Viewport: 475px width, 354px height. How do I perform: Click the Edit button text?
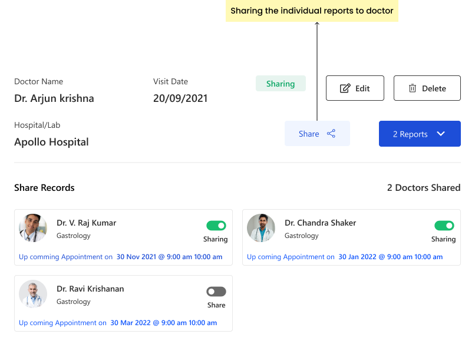(362, 88)
